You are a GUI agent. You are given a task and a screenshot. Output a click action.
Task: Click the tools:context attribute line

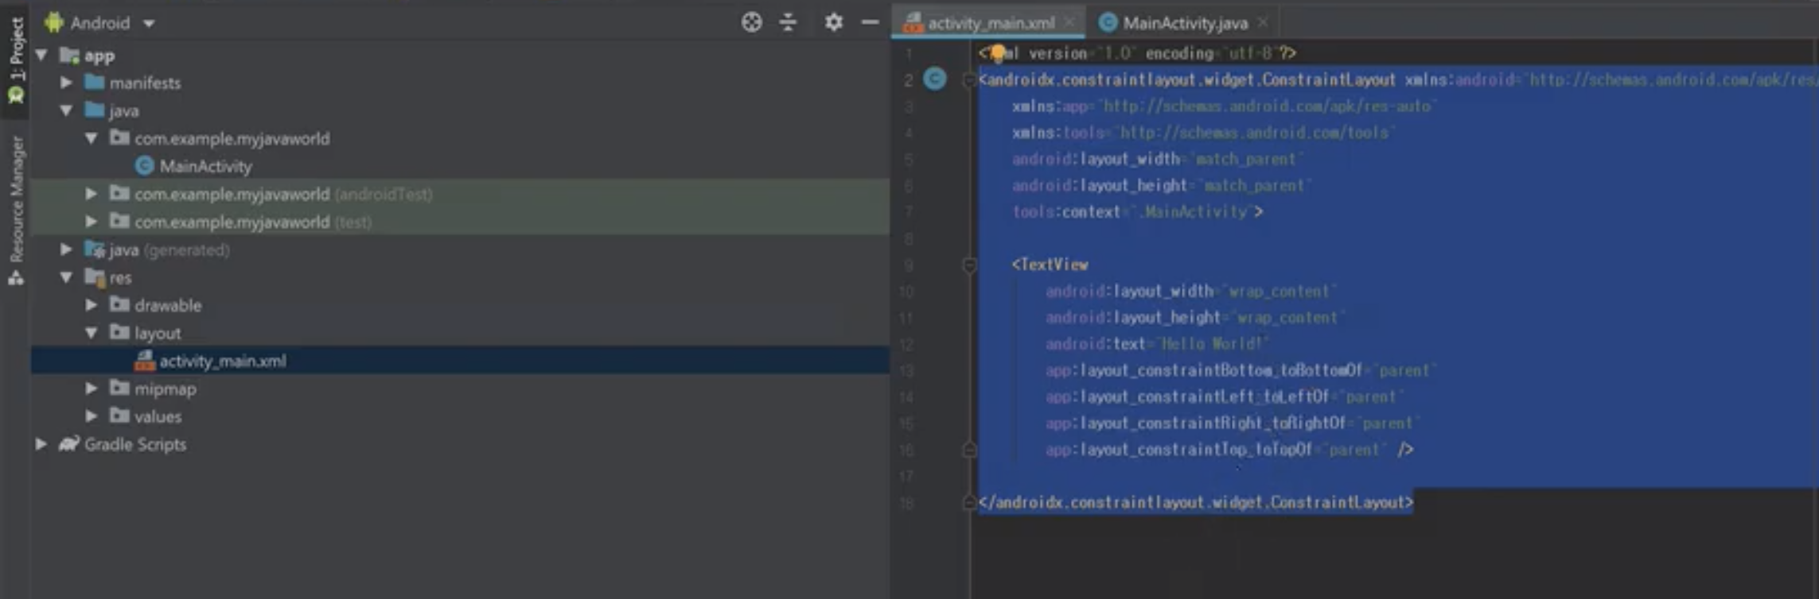click(1137, 211)
